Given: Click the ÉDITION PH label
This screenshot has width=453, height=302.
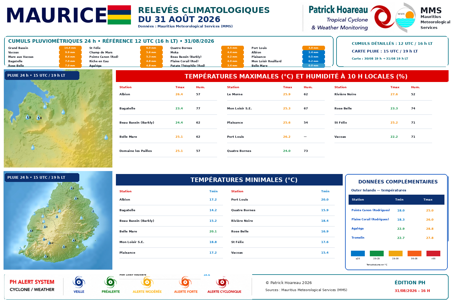Looking at the screenshot, I should point(410,283).
